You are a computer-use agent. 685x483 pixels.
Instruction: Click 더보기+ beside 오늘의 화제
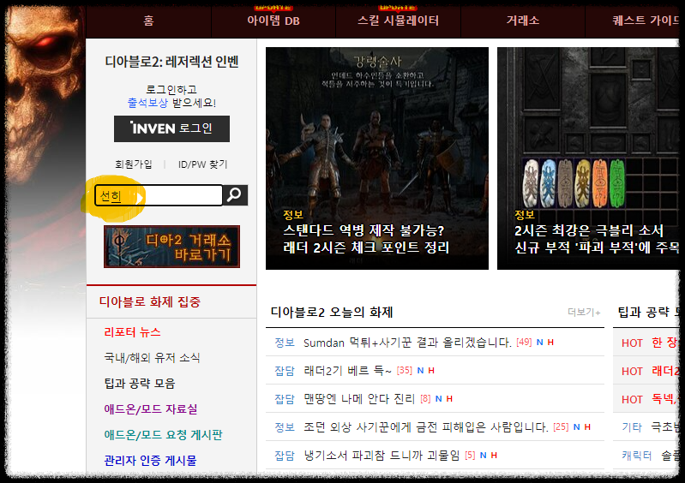pyautogui.click(x=584, y=312)
